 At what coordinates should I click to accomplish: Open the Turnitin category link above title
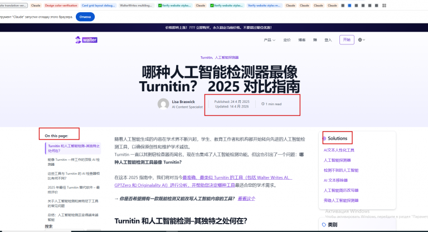pyautogui.click(x=206, y=57)
